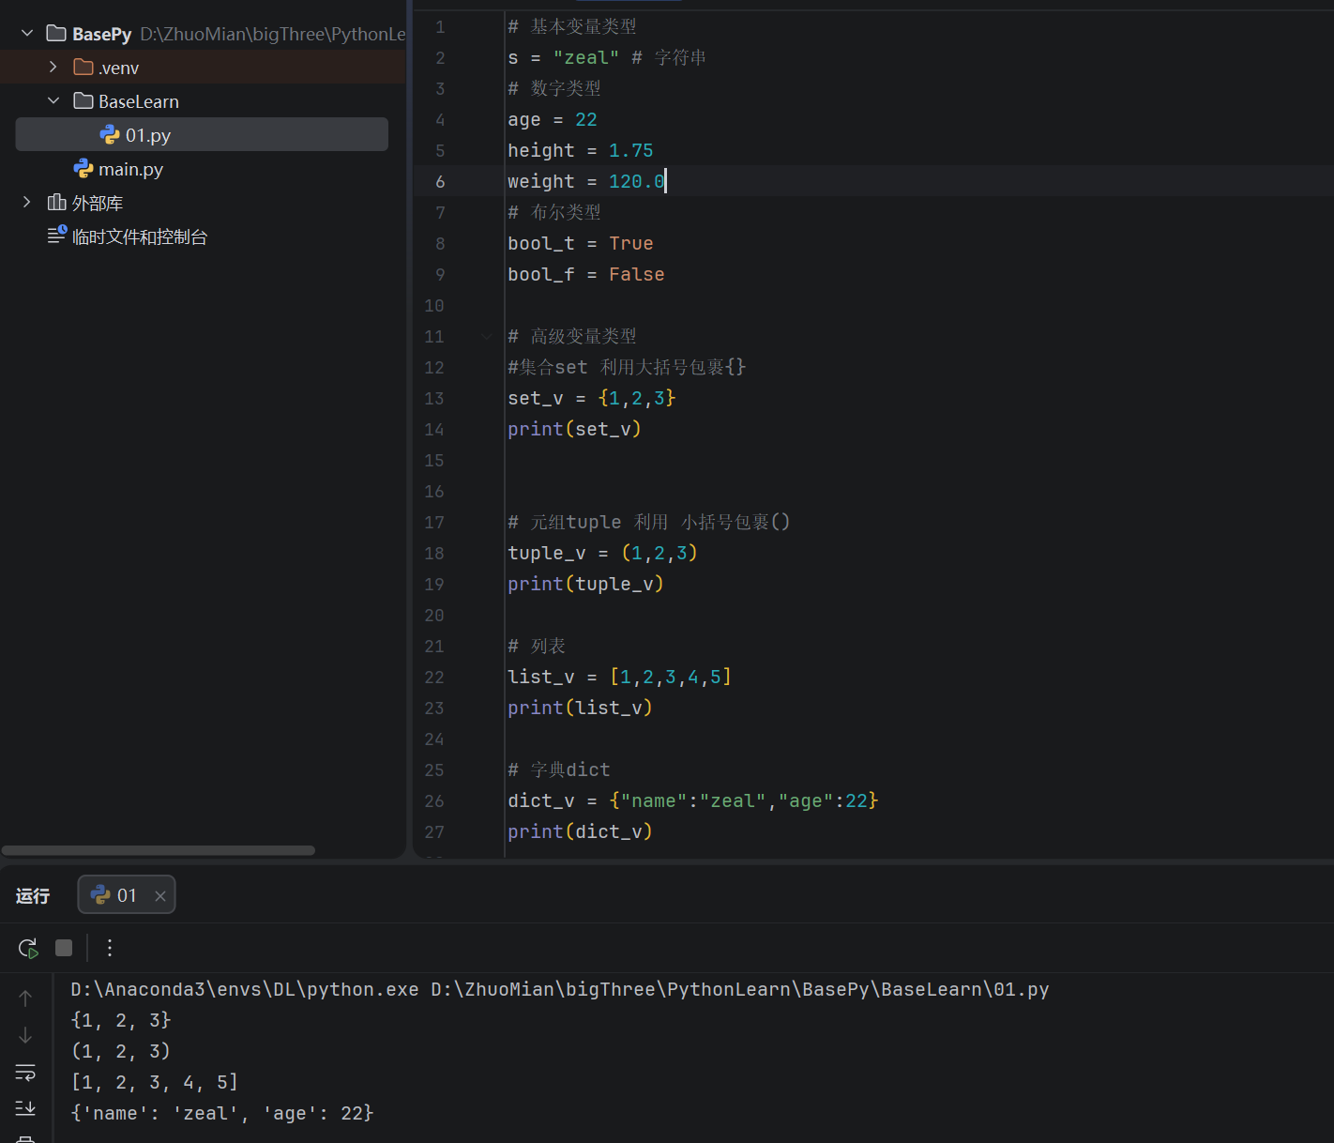The width and height of the screenshot is (1334, 1143).
Task: Click the project panel horizontal scrollbar
Action: coord(158,850)
